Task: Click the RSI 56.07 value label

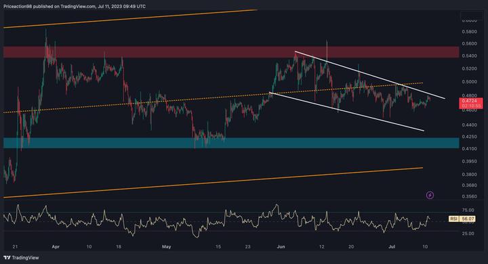Action: click(x=462, y=219)
